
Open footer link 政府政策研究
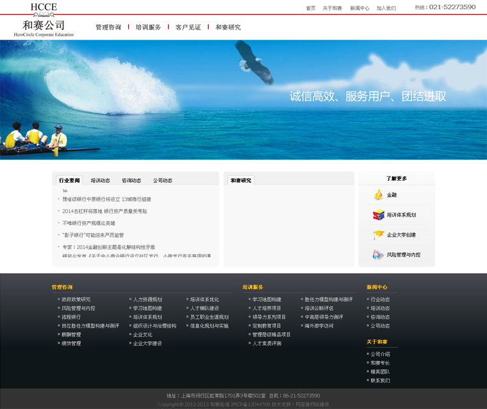pyautogui.click(x=76, y=299)
